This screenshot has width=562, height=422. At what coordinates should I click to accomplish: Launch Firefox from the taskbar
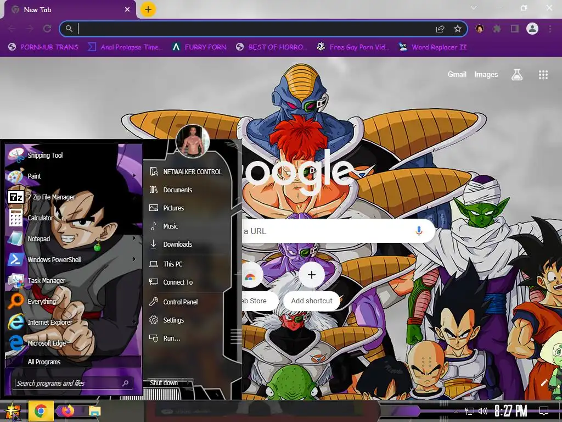point(68,411)
